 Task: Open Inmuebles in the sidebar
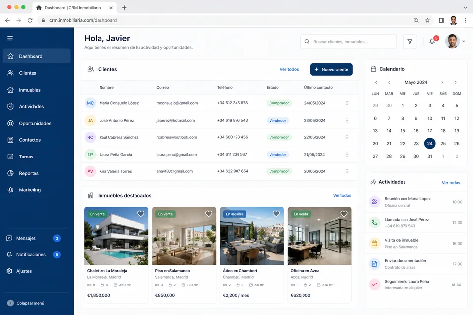[37, 90]
